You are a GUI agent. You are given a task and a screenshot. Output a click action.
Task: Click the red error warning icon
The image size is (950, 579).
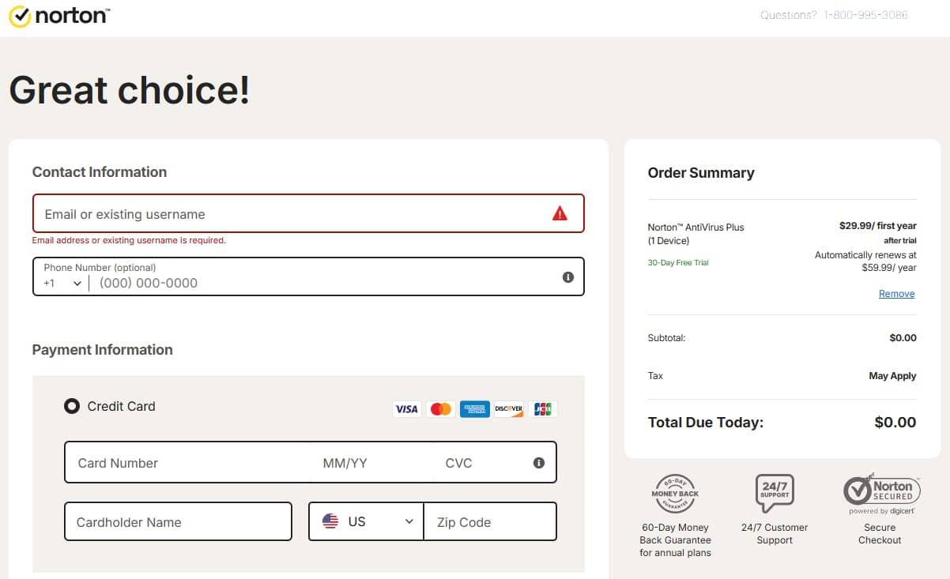(560, 213)
